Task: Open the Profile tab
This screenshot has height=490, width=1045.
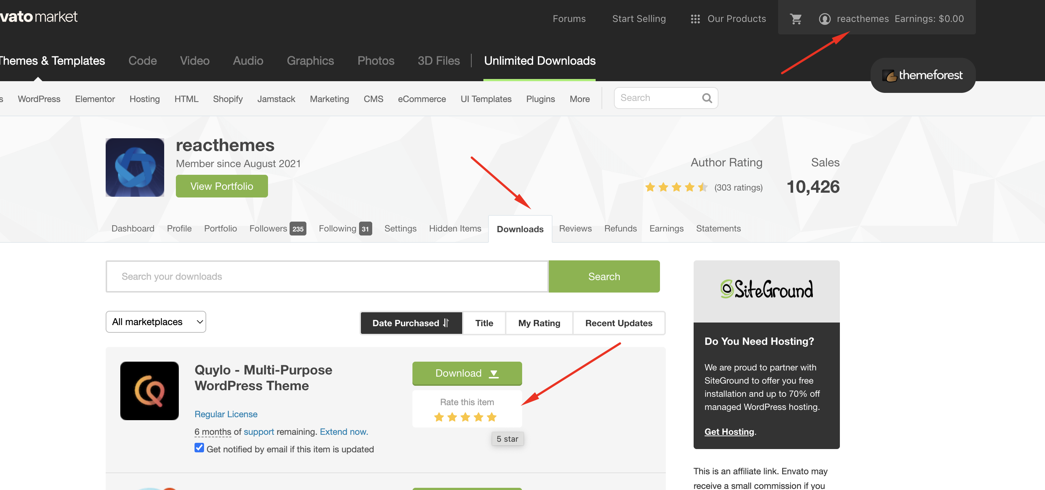Action: [x=179, y=229]
